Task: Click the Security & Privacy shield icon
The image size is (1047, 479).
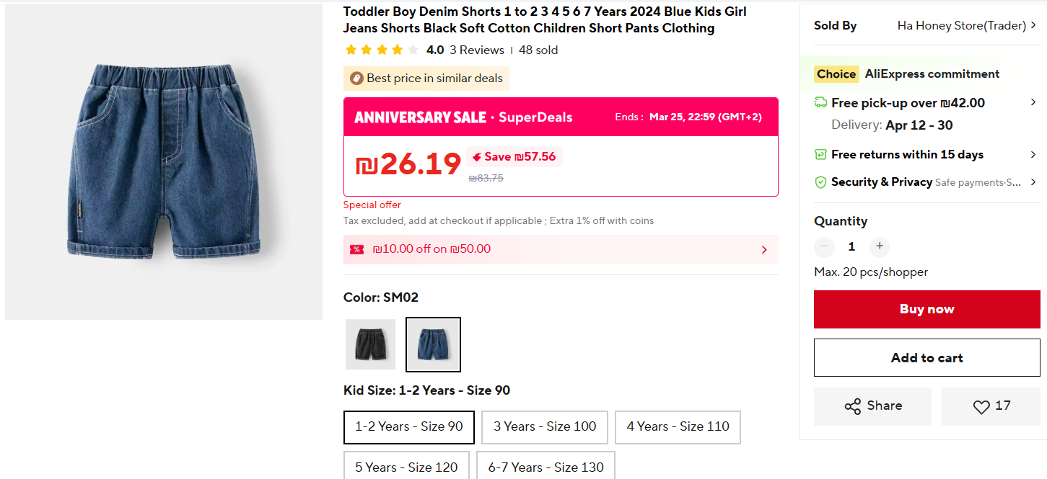Action: (820, 182)
